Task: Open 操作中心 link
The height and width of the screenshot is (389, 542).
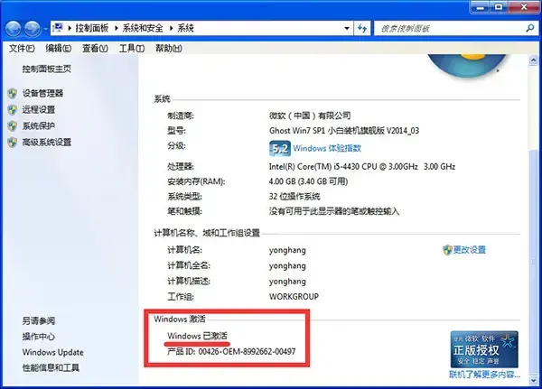Action: pos(38,337)
